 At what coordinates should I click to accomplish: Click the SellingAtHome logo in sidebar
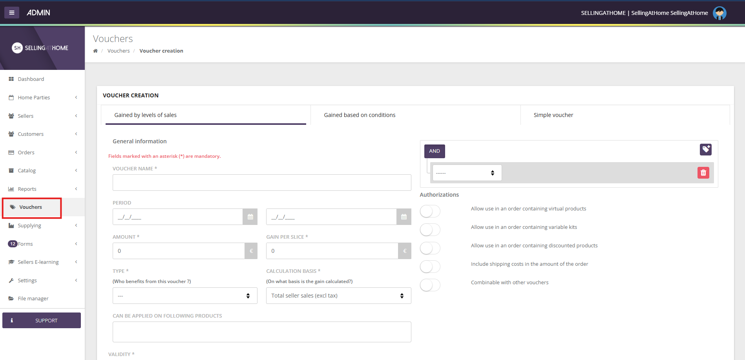(x=40, y=48)
